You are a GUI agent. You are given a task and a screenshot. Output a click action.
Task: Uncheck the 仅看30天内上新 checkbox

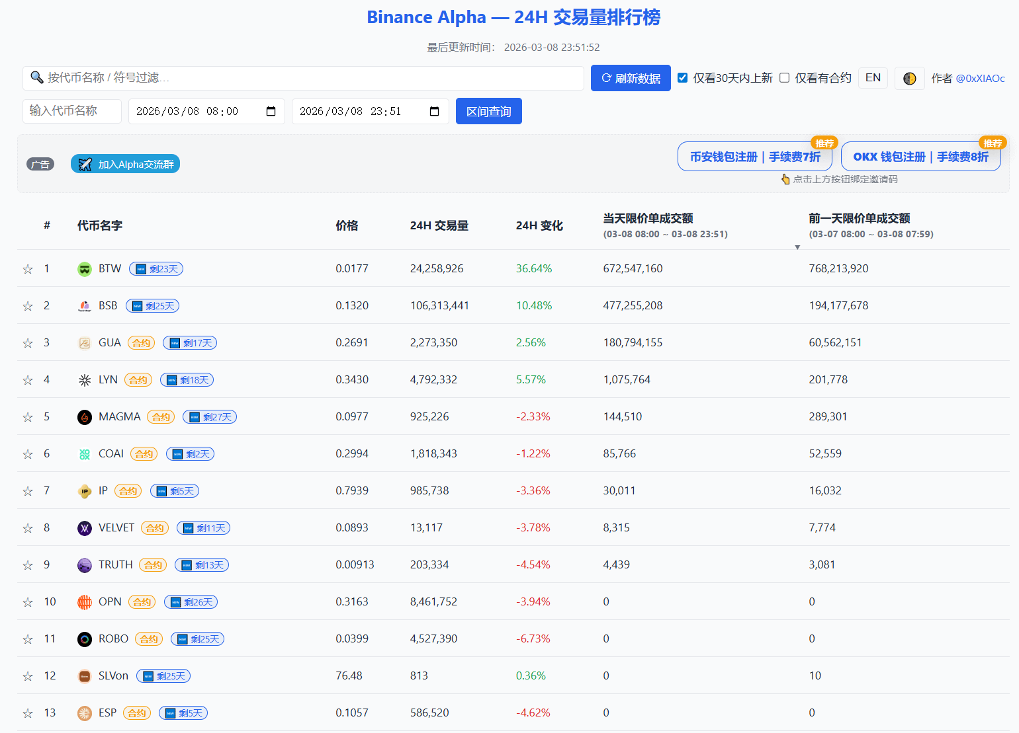coord(683,78)
